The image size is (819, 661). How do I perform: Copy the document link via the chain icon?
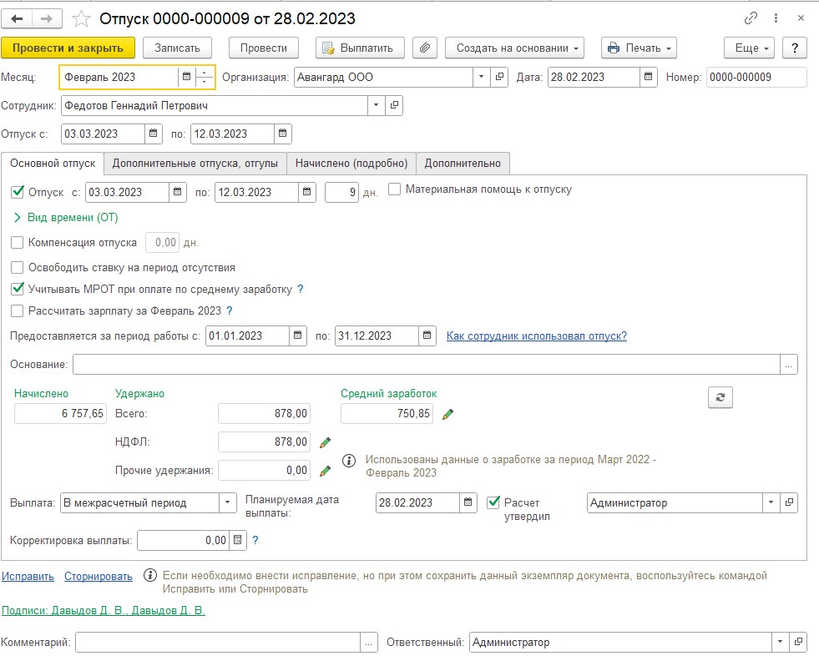tap(751, 18)
